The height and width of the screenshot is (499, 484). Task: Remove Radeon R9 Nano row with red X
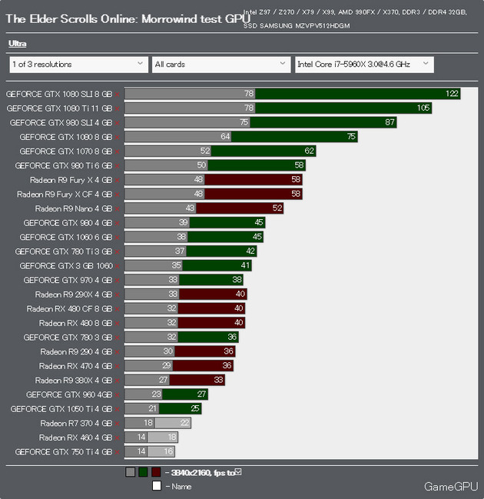click(117, 209)
